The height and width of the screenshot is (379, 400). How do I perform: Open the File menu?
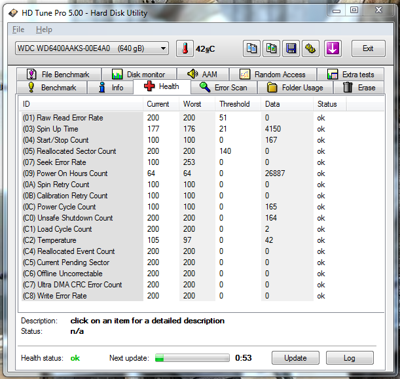18,29
